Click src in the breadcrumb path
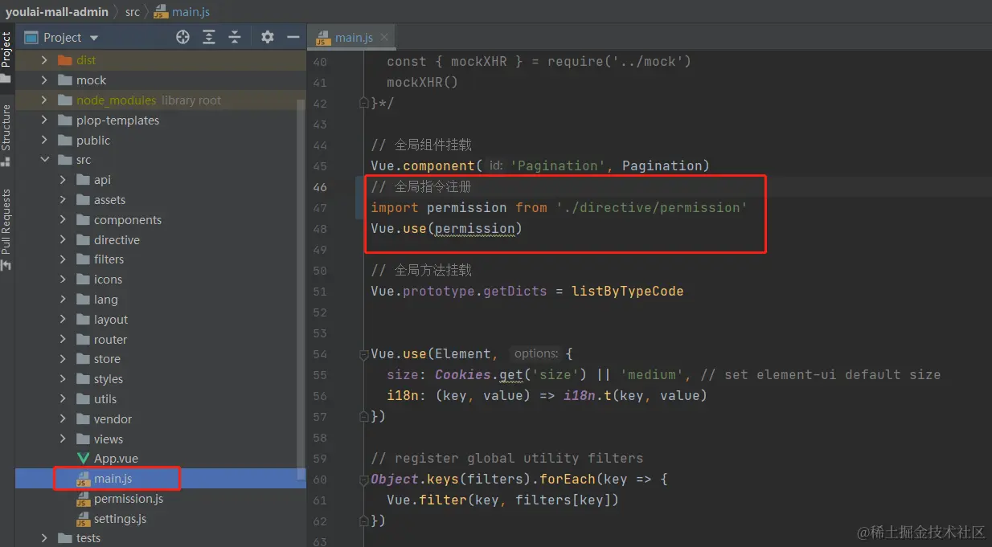The width and height of the screenshot is (992, 547). (132, 11)
